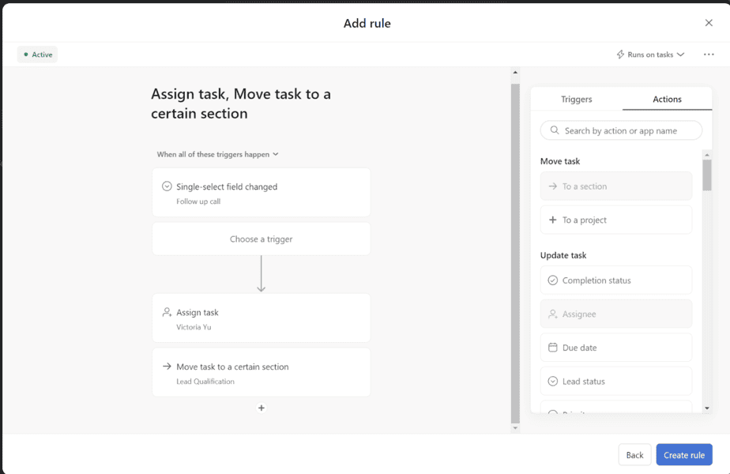Click the checkmark icon beside Completion status
Viewport: 730px width, 474px height.
(x=553, y=280)
